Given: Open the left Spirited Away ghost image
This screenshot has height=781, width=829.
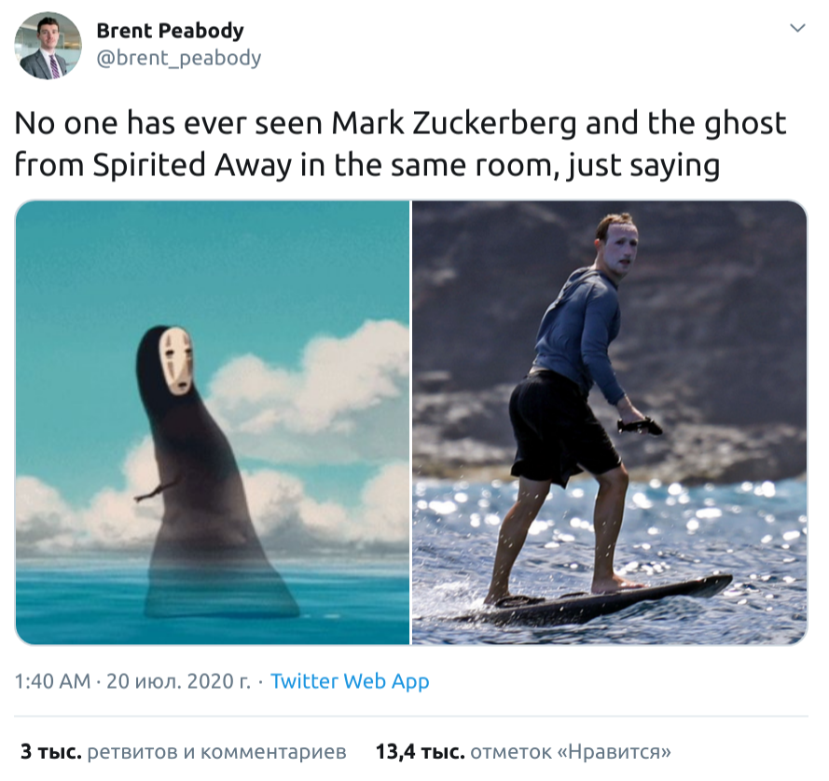Looking at the screenshot, I should [213, 422].
